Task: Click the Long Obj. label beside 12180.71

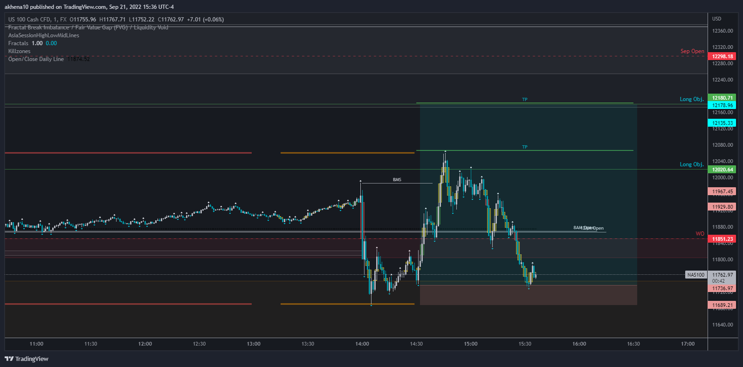Action: (x=692, y=99)
